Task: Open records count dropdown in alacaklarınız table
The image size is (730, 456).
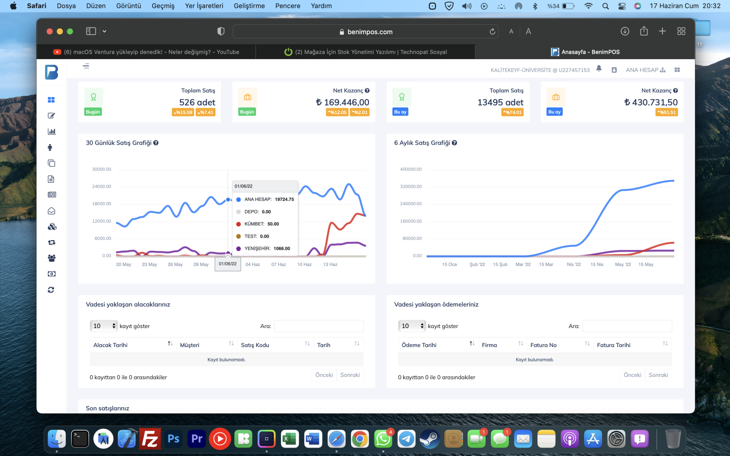Action: pos(103,326)
